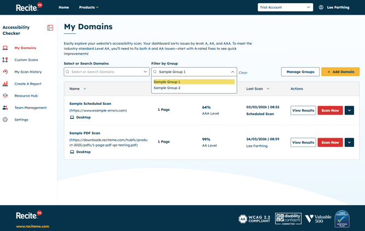Choose Sample Group 2 from filter list

click(x=167, y=88)
